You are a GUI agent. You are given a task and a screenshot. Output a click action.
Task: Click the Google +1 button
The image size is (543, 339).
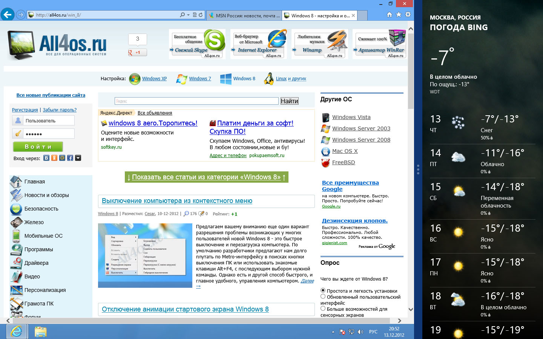point(137,52)
